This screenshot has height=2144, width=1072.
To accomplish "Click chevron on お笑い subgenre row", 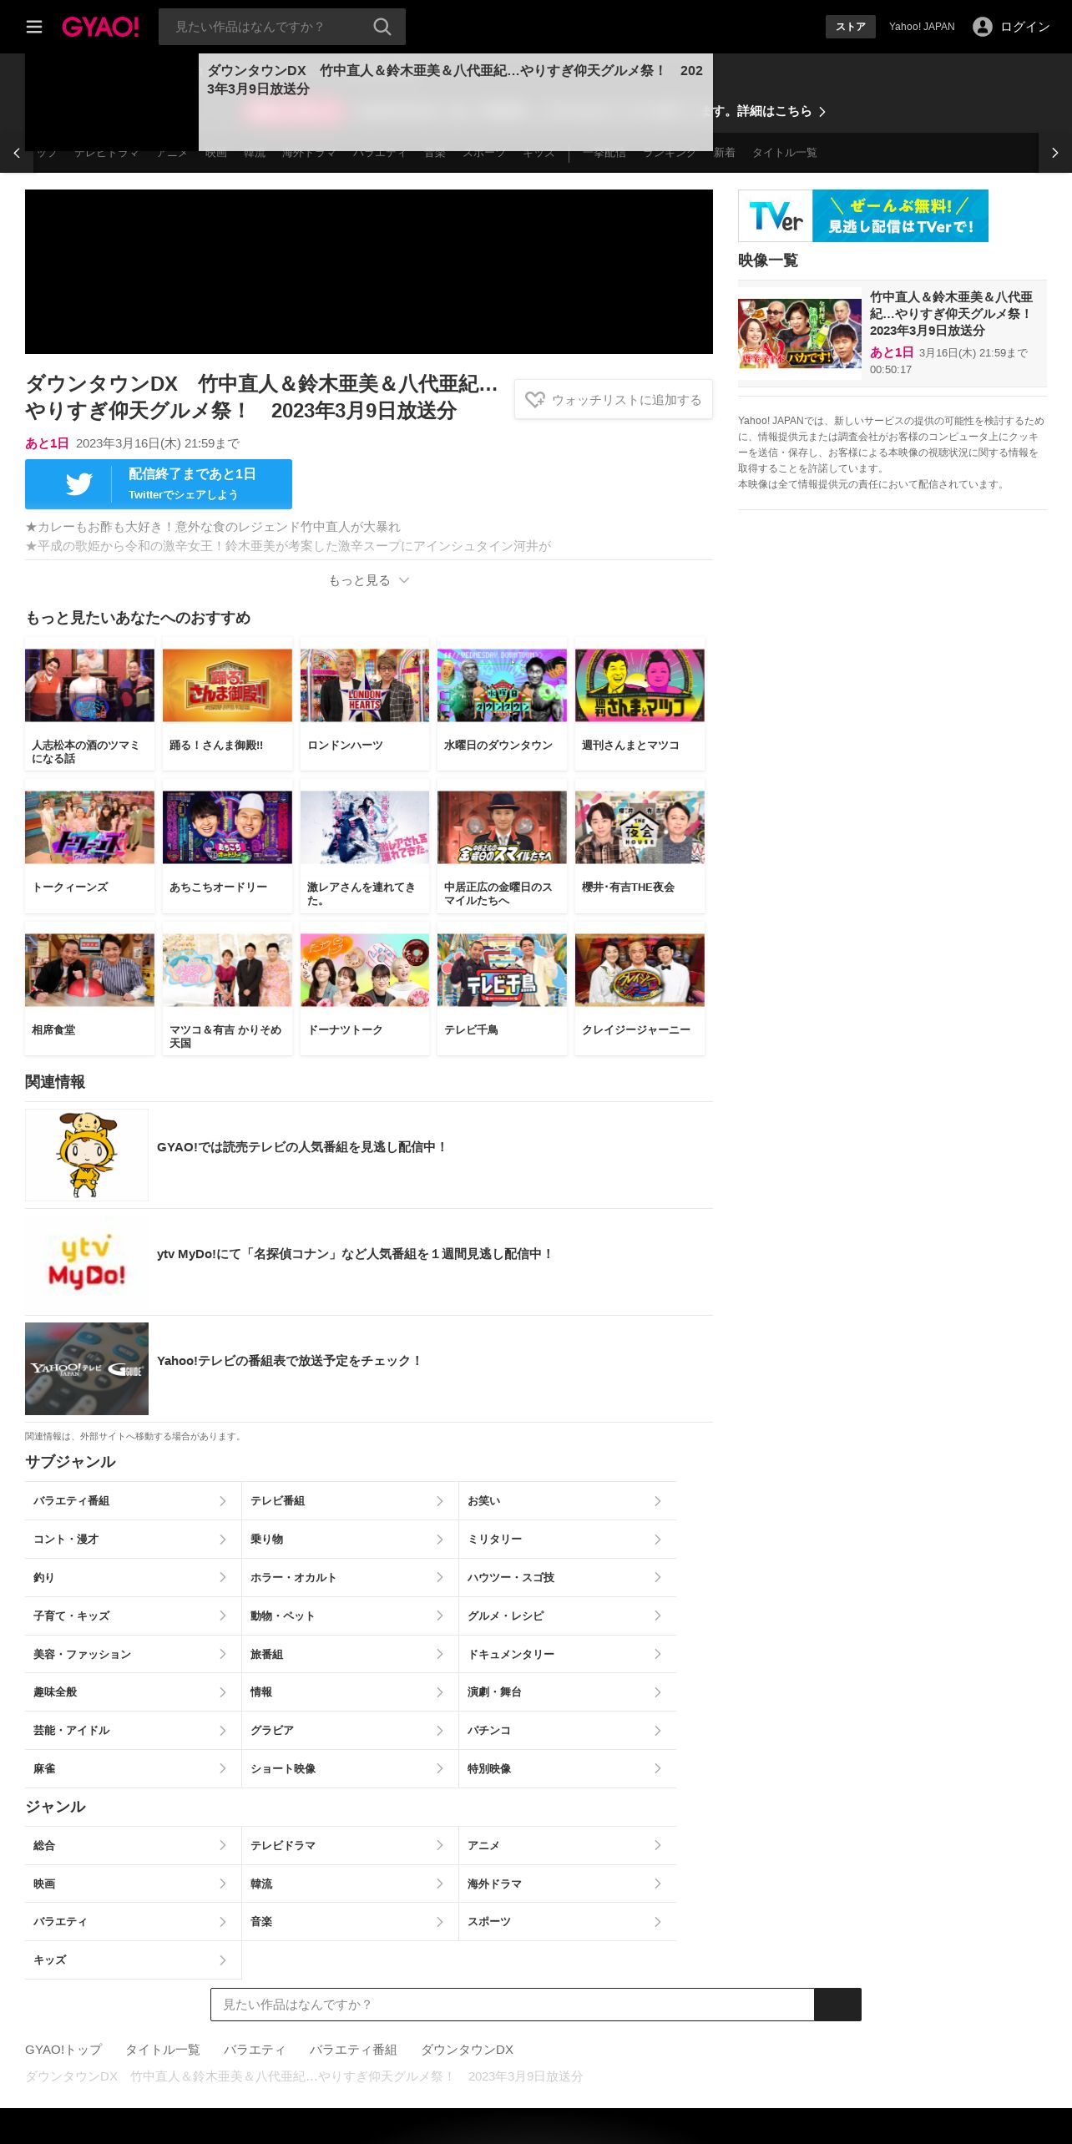I will 658,1501.
